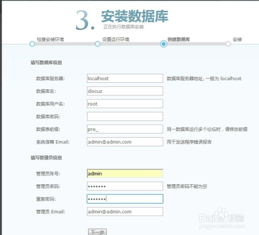Click the administrator password field
The height and width of the screenshot is (235, 259).
[x=125, y=186]
